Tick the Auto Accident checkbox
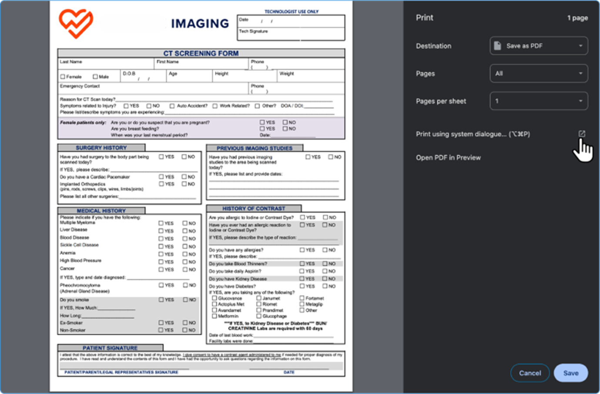This screenshot has height=394, width=600. click(x=172, y=106)
